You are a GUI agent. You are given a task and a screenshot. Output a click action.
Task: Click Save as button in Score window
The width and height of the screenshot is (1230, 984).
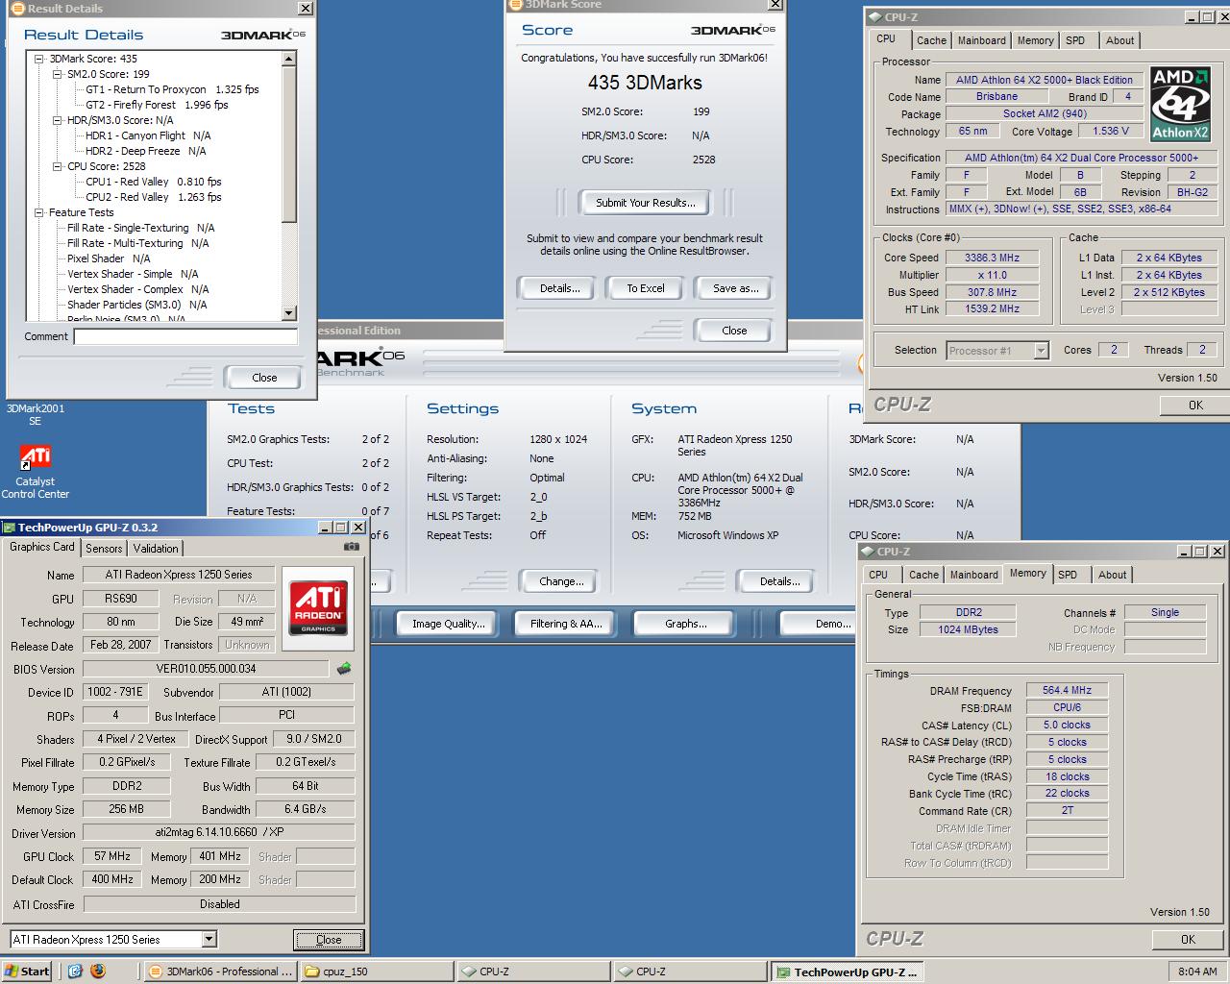coord(735,288)
